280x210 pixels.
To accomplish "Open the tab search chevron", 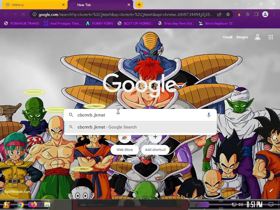I will [236, 4].
